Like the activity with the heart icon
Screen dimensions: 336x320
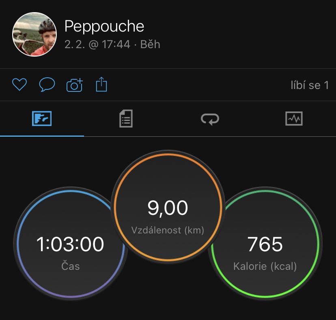[x=19, y=84]
